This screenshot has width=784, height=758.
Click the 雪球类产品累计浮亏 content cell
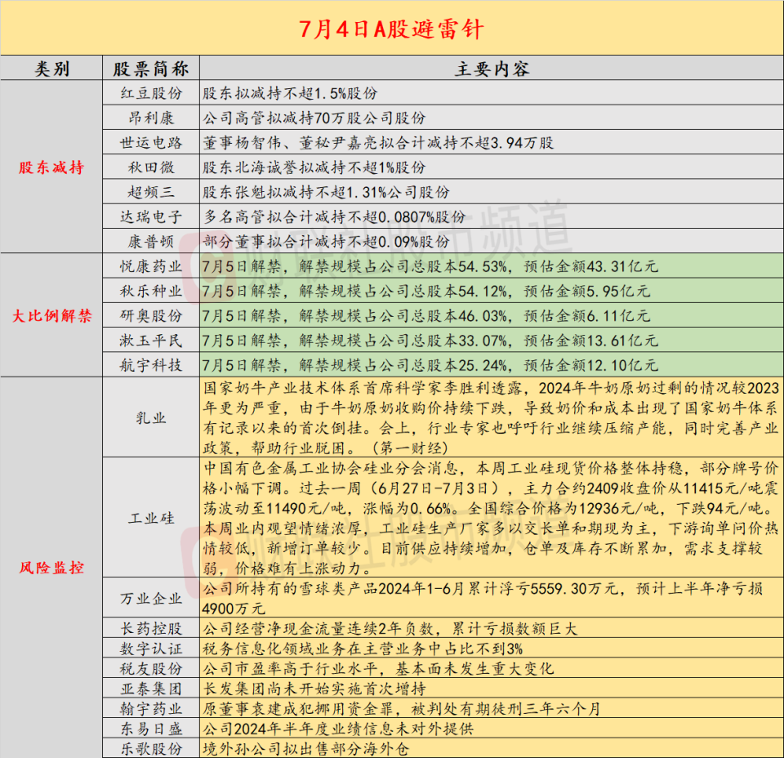pos(492,598)
